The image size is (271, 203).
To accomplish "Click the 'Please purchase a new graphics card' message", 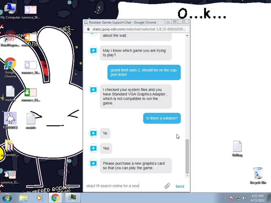I will coord(136,166).
